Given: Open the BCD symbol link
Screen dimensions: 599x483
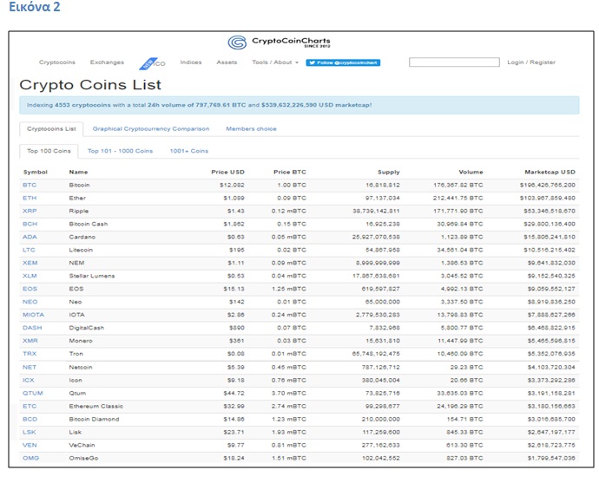Looking at the screenshot, I should (30, 420).
